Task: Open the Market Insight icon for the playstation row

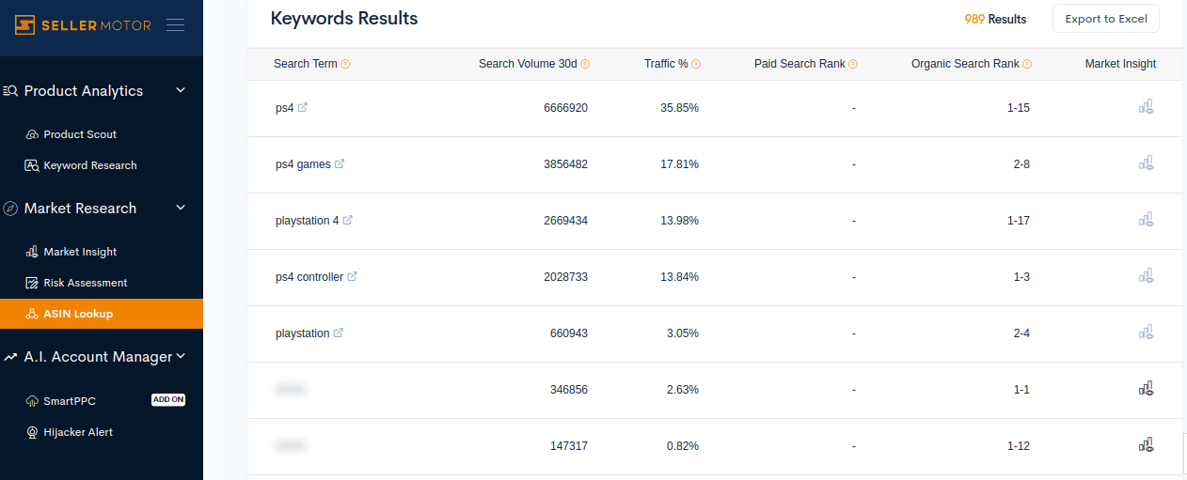Action: click(1147, 333)
